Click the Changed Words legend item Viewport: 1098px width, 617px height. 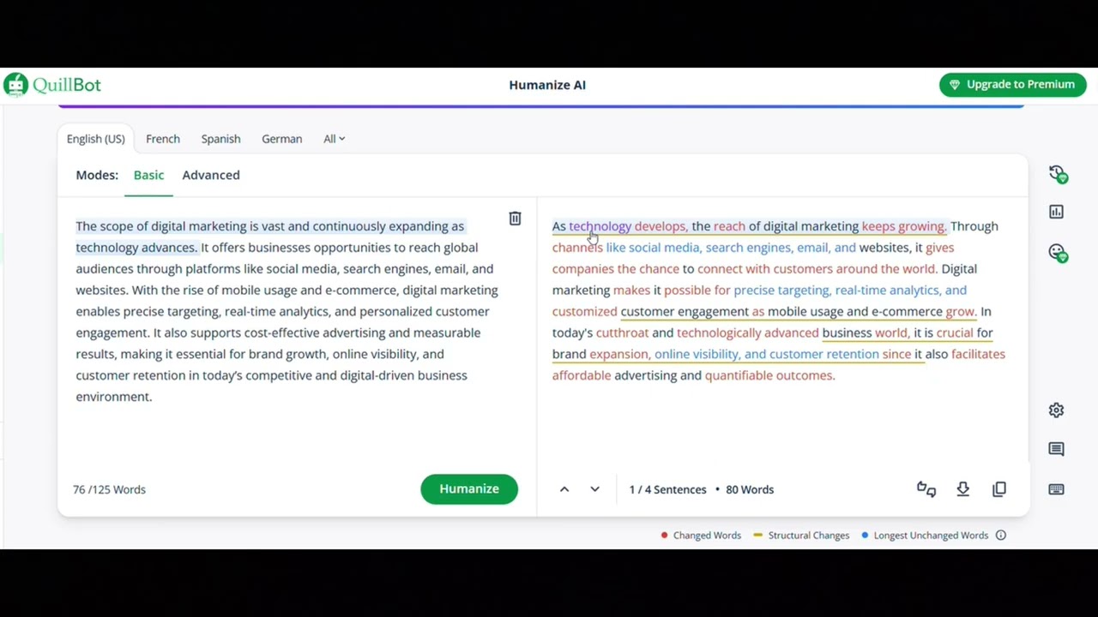pos(701,536)
